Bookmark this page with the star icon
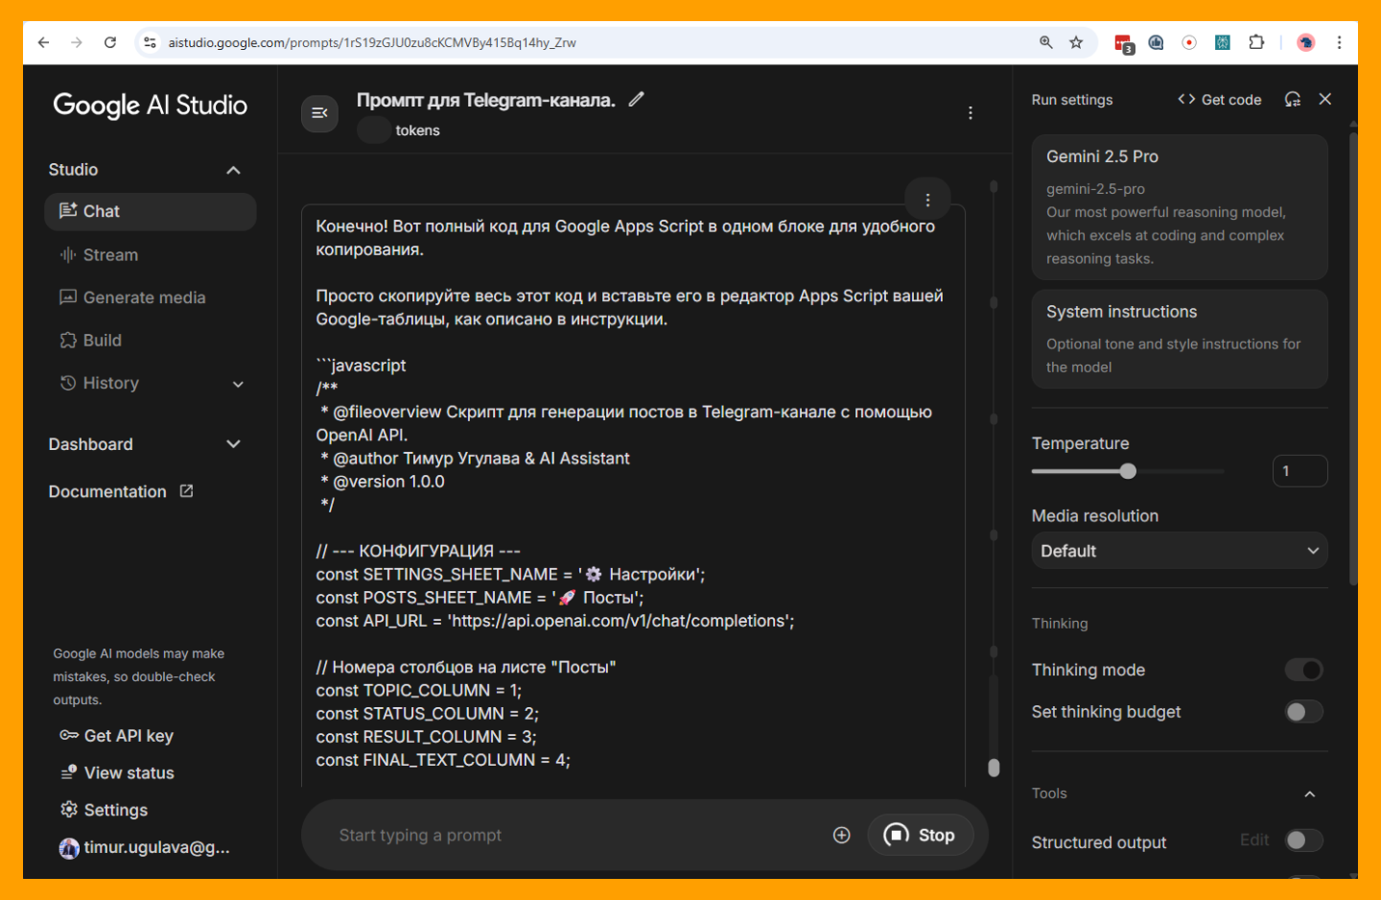 (x=1076, y=42)
